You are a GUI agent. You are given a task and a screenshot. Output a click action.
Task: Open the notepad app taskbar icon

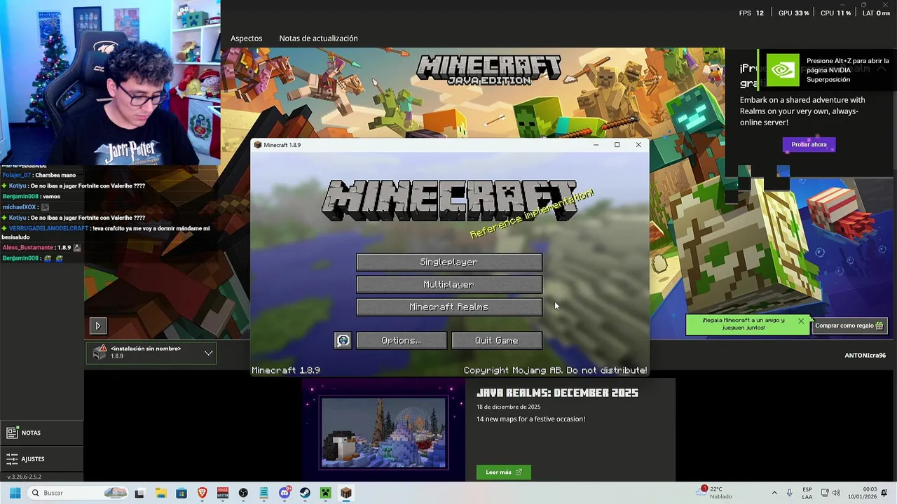tap(264, 493)
